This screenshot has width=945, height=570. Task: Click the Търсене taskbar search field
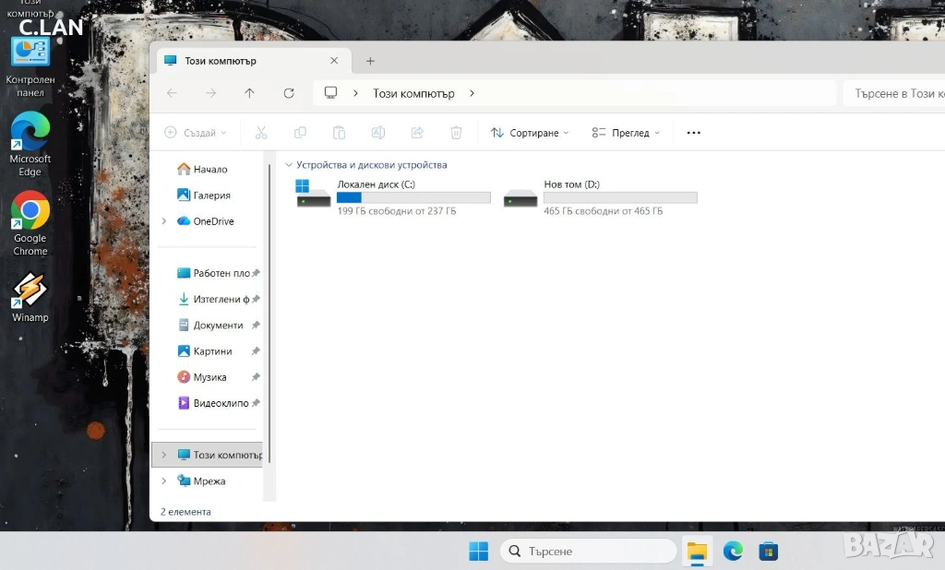(x=591, y=552)
